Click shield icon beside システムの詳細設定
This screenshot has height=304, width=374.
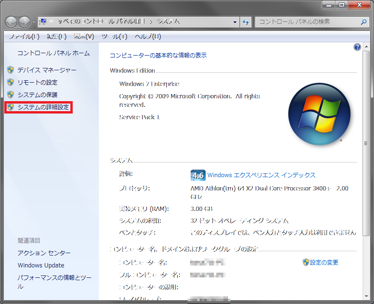tap(10, 107)
